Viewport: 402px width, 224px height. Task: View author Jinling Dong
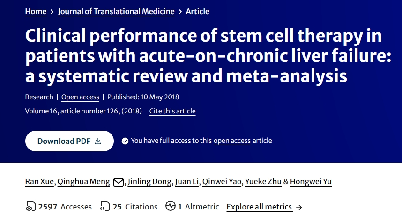click(x=149, y=182)
